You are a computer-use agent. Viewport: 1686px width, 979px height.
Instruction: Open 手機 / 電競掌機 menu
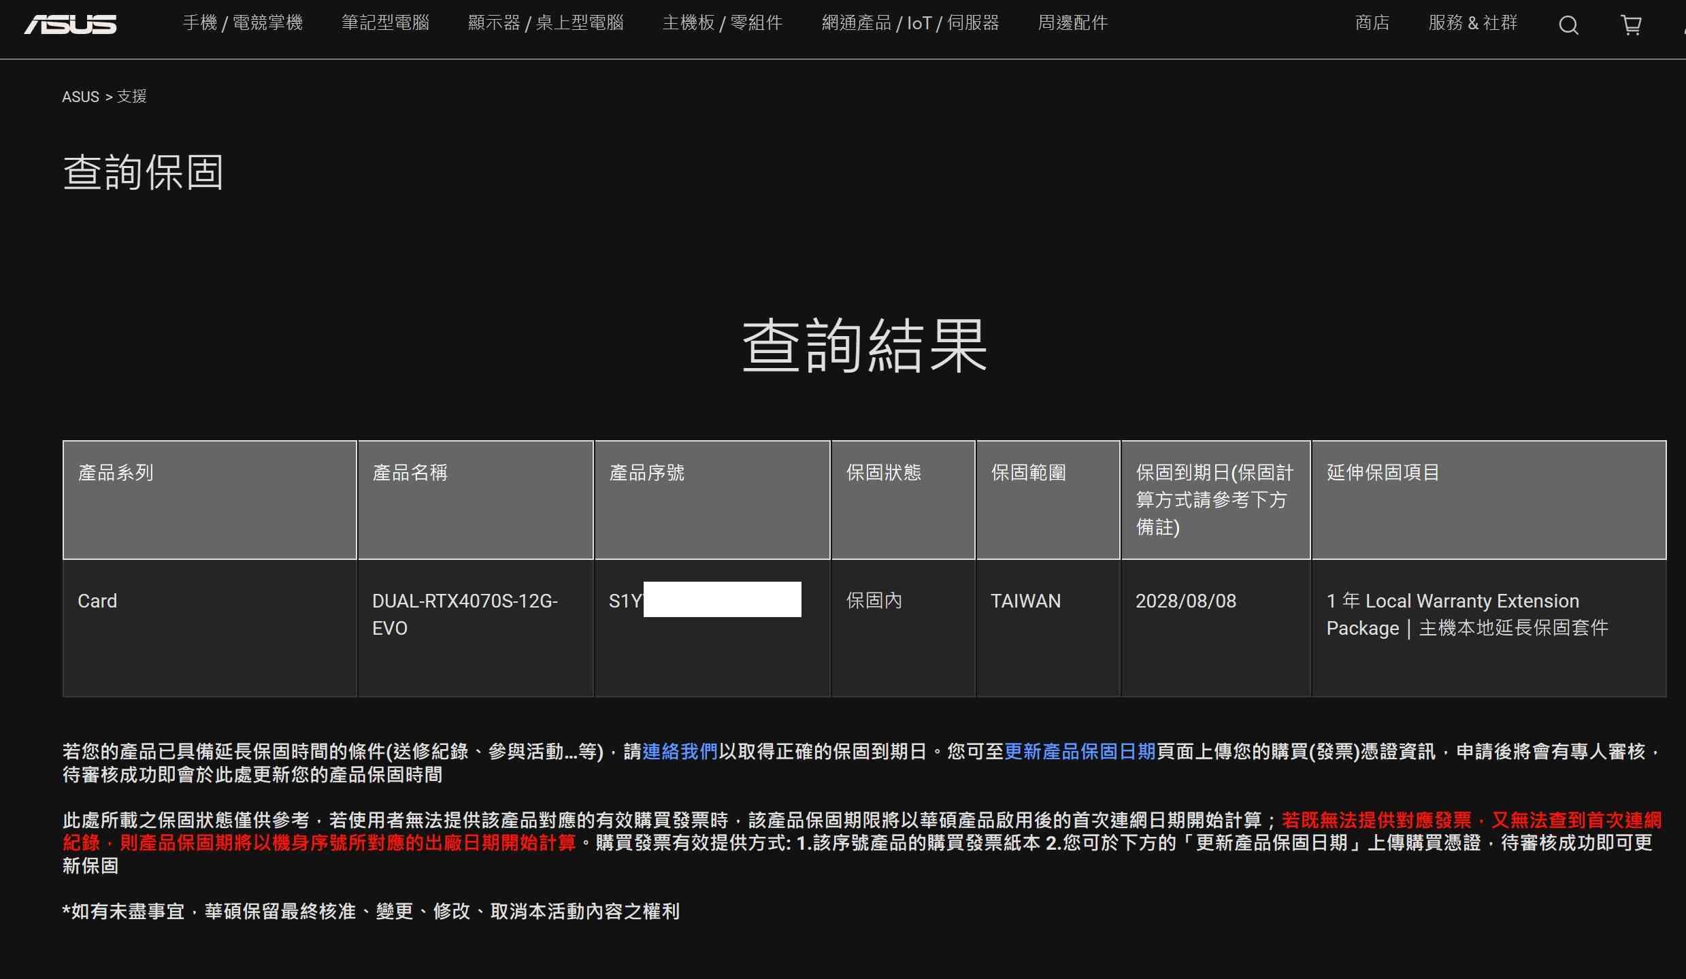click(x=243, y=23)
